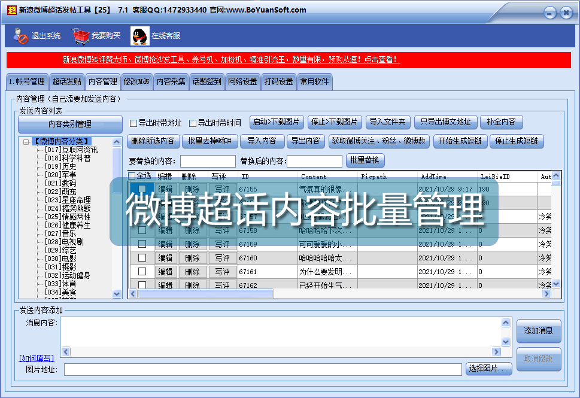Click the 批量替换 button
Screen dimensions: 580x398
pyautogui.click(x=365, y=160)
